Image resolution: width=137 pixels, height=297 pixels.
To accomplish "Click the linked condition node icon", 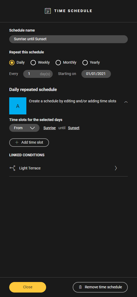I will coord(13,168).
